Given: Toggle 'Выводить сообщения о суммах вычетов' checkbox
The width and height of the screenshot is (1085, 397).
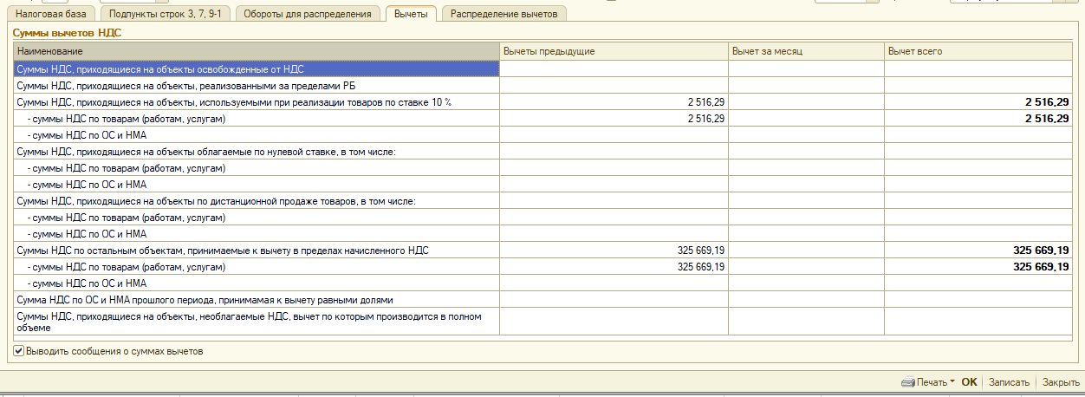Looking at the screenshot, I should pyautogui.click(x=19, y=351).
